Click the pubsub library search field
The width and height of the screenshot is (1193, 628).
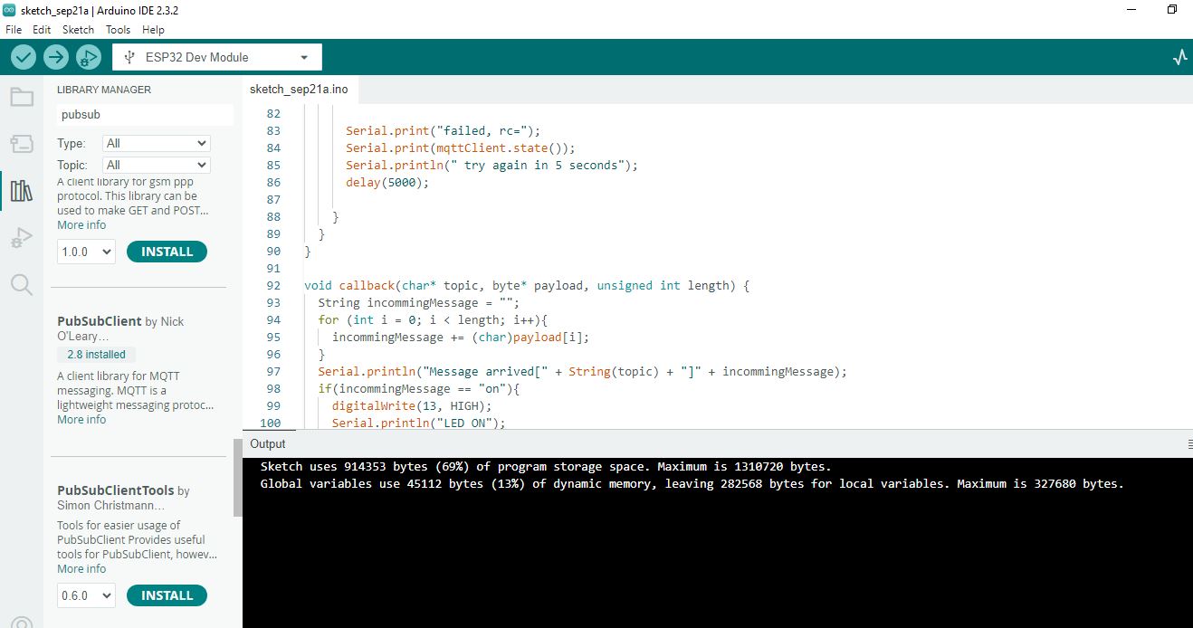pos(145,115)
